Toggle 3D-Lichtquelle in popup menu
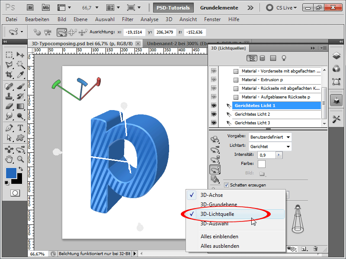The height and width of the screenshot is (259, 346). tap(236, 214)
